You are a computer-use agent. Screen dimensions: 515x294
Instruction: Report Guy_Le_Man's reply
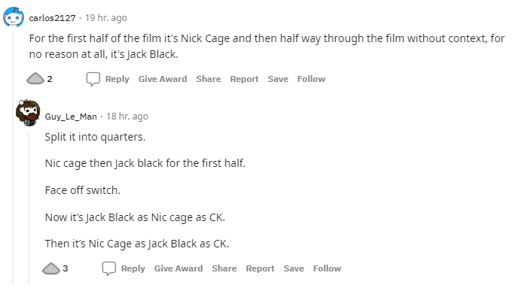[x=260, y=268]
